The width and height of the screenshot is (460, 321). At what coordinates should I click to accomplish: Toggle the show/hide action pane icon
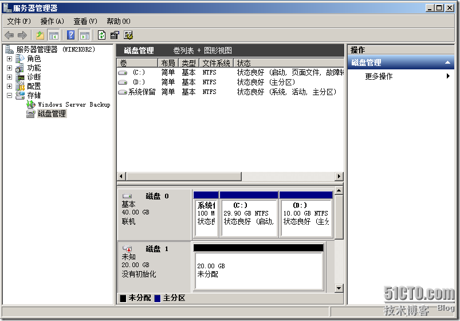coord(85,36)
